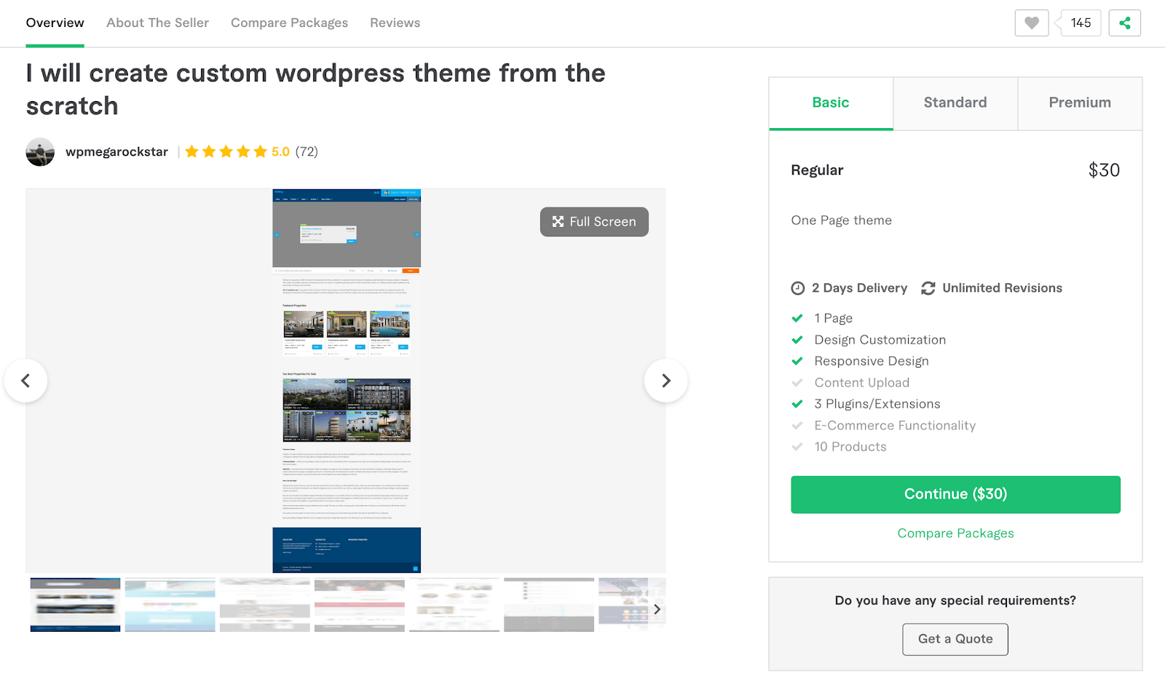Select the second gallery thumbnail
The height and width of the screenshot is (690, 1165).
[x=170, y=605]
